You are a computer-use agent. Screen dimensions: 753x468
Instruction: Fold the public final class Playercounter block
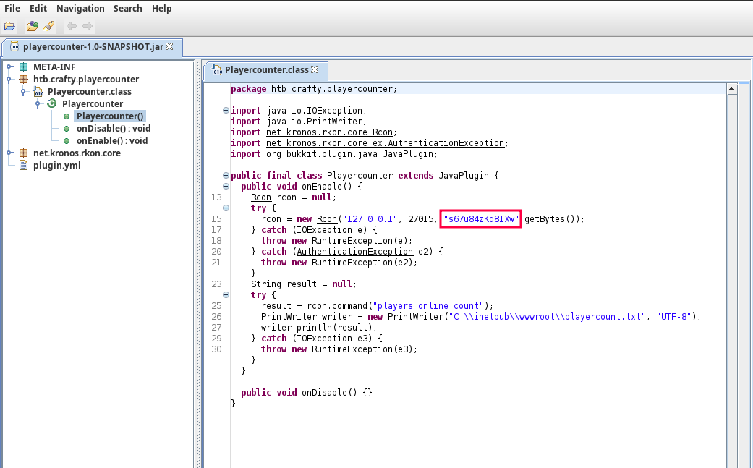[226, 176]
